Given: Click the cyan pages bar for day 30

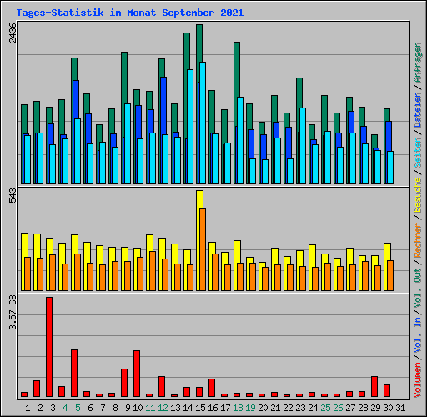Looking at the screenshot, I should coord(390,168).
